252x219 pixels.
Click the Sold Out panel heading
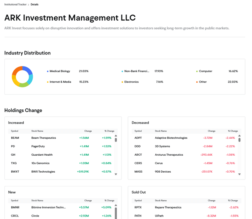click(x=139, y=192)
